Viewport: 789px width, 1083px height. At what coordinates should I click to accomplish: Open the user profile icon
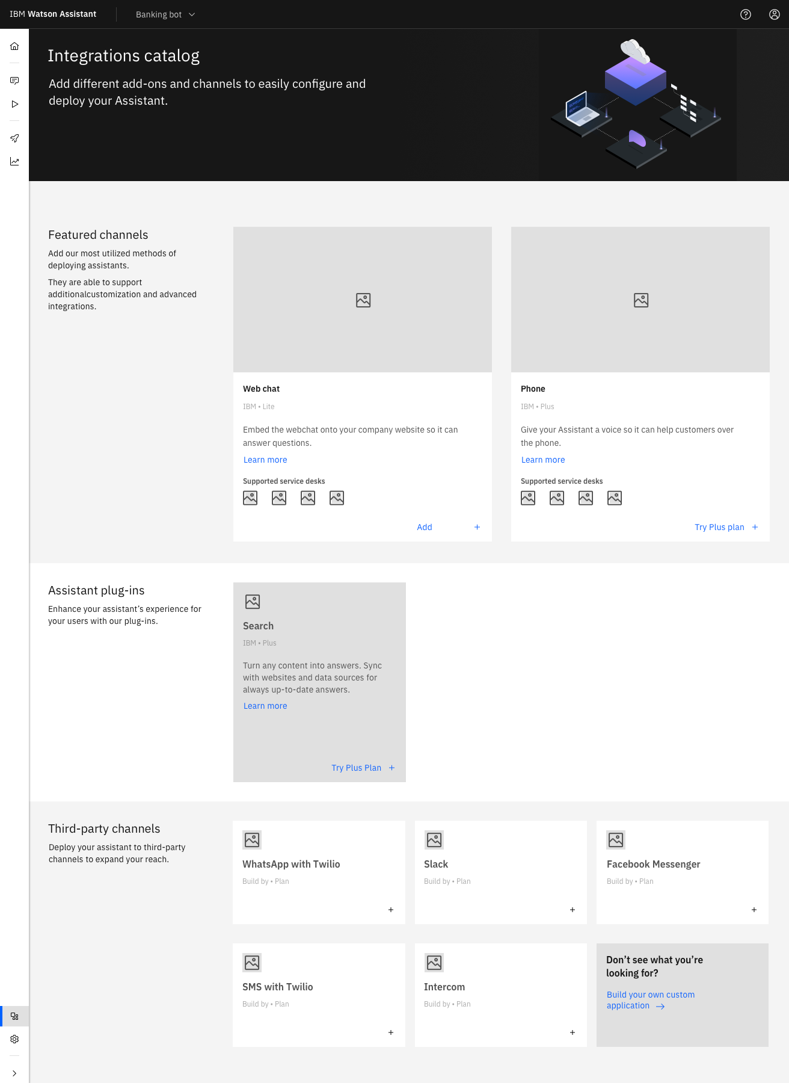[x=775, y=14]
